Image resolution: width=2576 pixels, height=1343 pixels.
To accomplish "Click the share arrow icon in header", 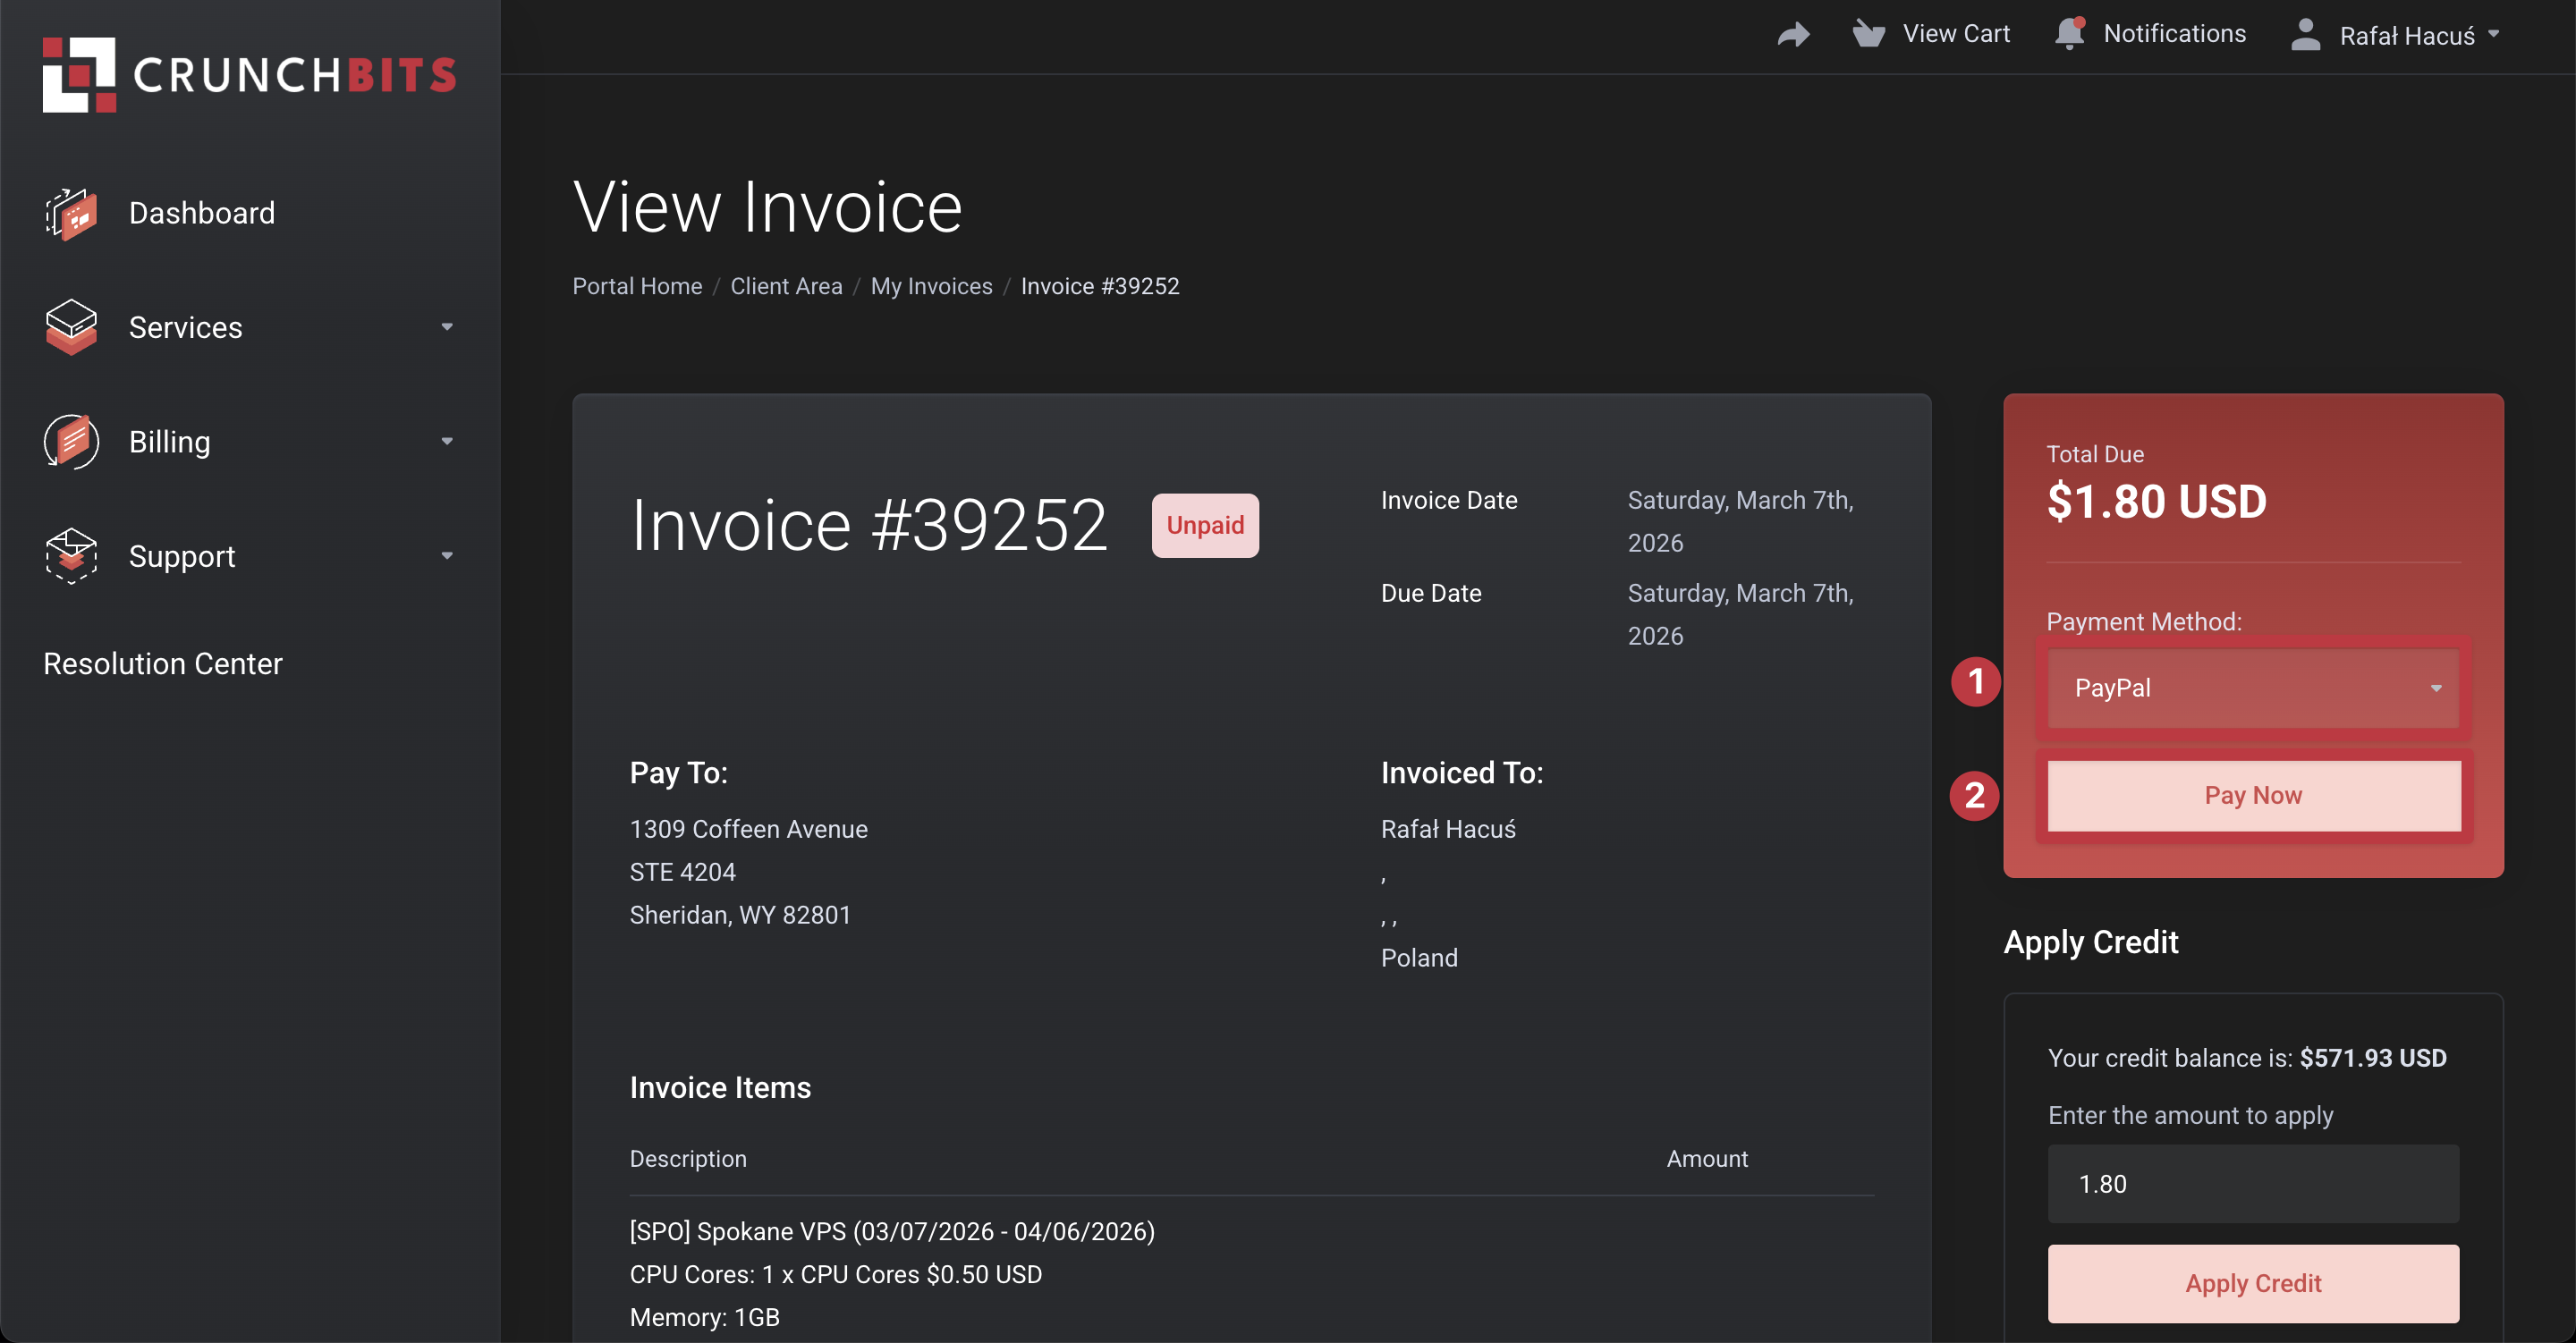I will [x=1793, y=35].
